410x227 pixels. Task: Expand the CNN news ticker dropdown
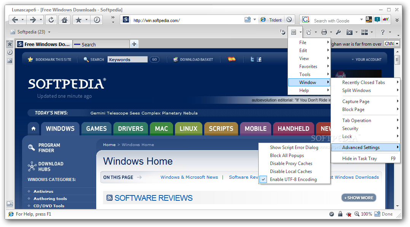pyautogui.click(x=397, y=44)
